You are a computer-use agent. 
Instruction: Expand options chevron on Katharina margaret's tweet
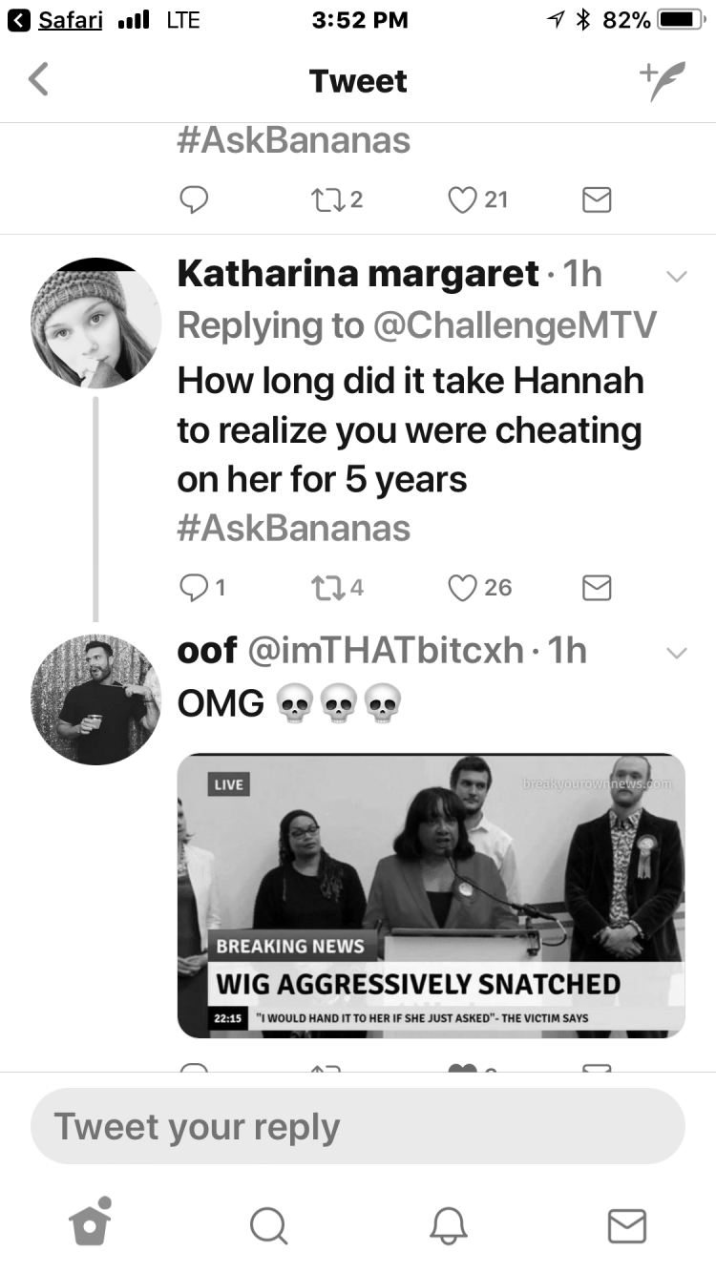pos(676,277)
